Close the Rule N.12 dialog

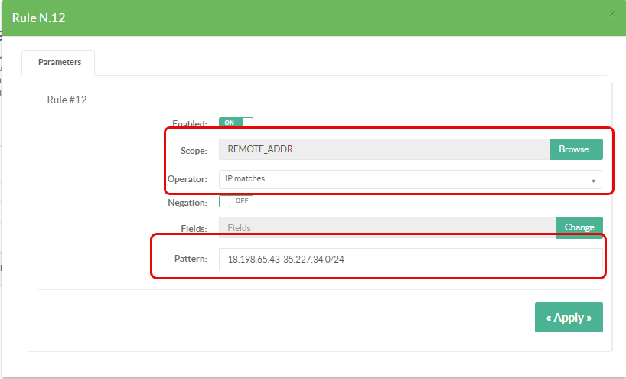click(x=611, y=14)
